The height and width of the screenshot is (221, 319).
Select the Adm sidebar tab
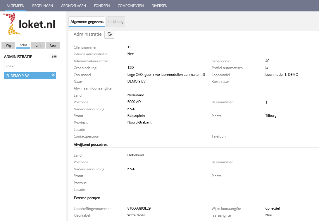23,45
